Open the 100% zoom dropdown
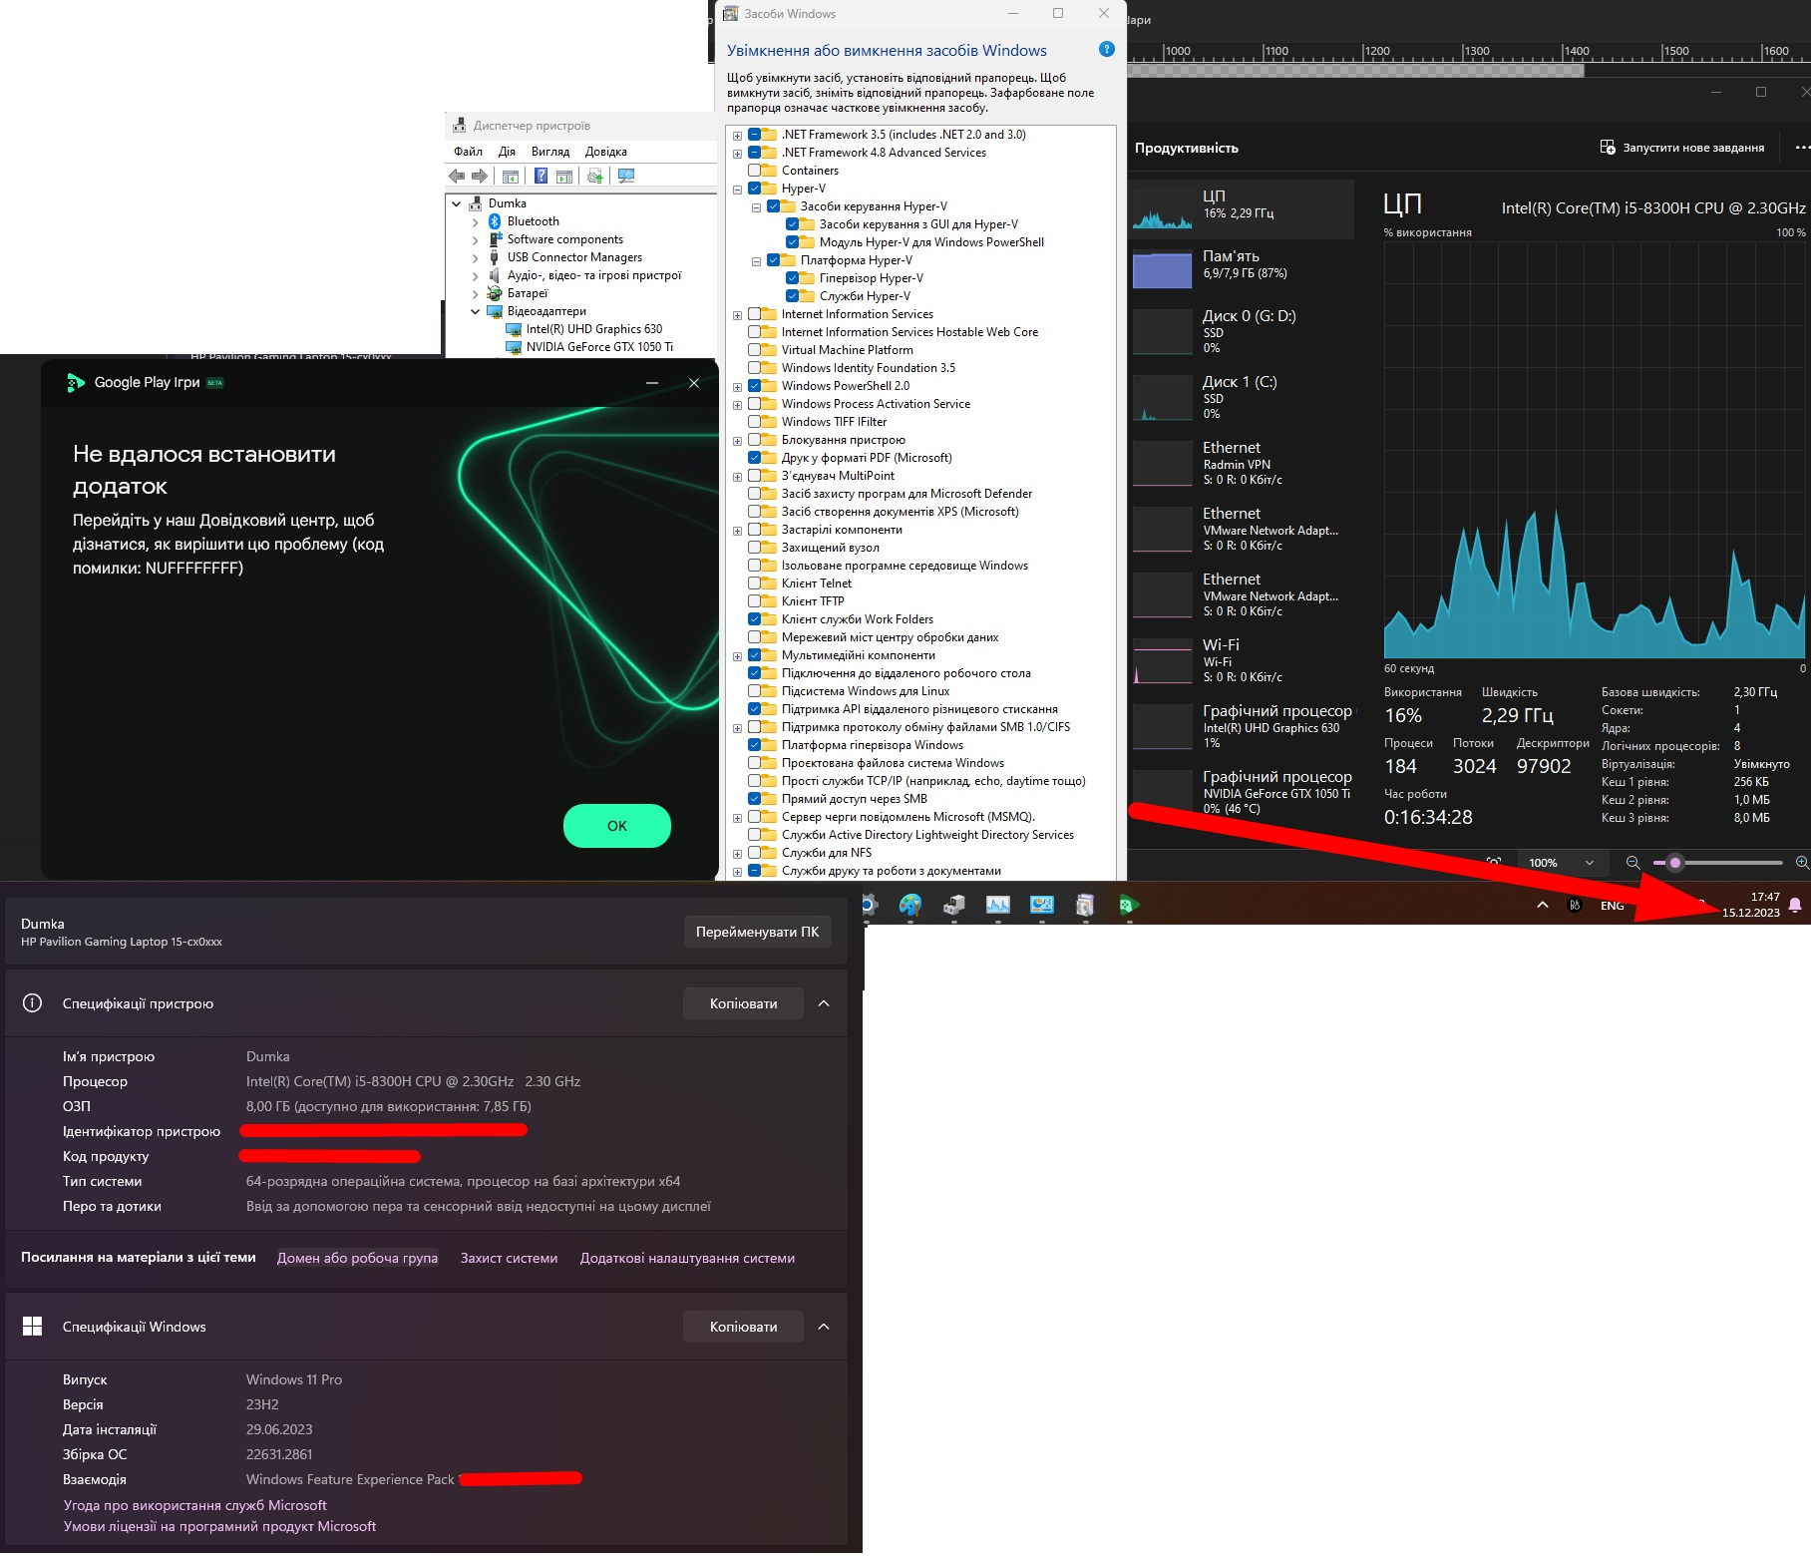Viewport: 1811px width, 1557px height. [x=1563, y=863]
